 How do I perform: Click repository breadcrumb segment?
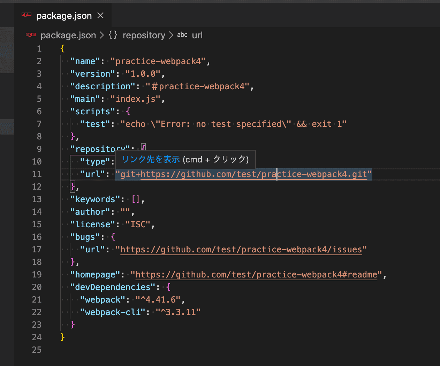(x=144, y=35)
